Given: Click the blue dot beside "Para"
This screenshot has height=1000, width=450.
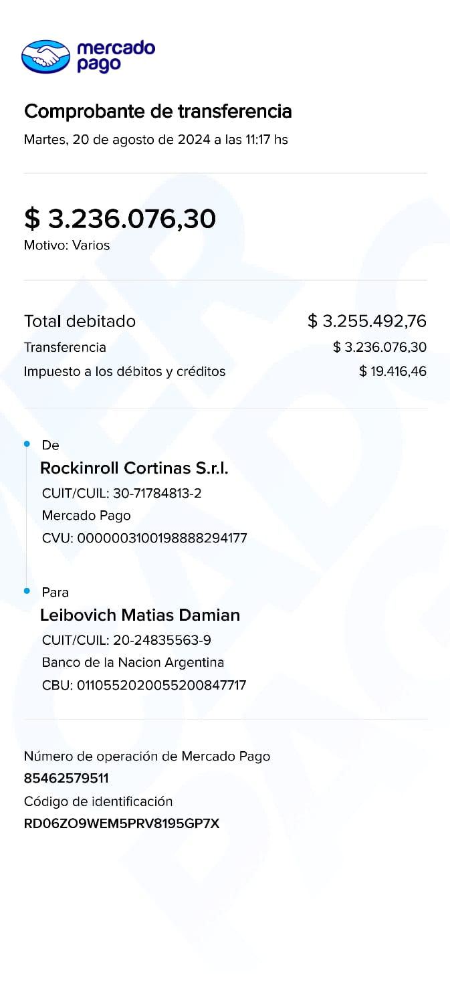Looking at the screenshot, I should [27, 591].
